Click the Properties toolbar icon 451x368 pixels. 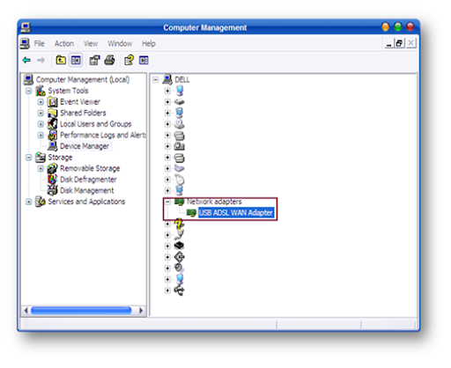tap(94, 60)
